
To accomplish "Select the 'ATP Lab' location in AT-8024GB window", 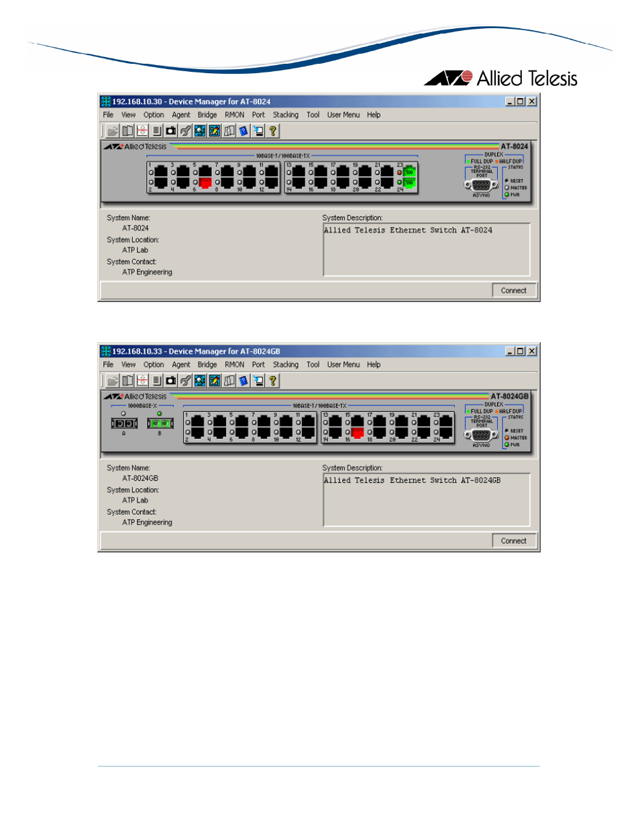I will pos(136,501).
